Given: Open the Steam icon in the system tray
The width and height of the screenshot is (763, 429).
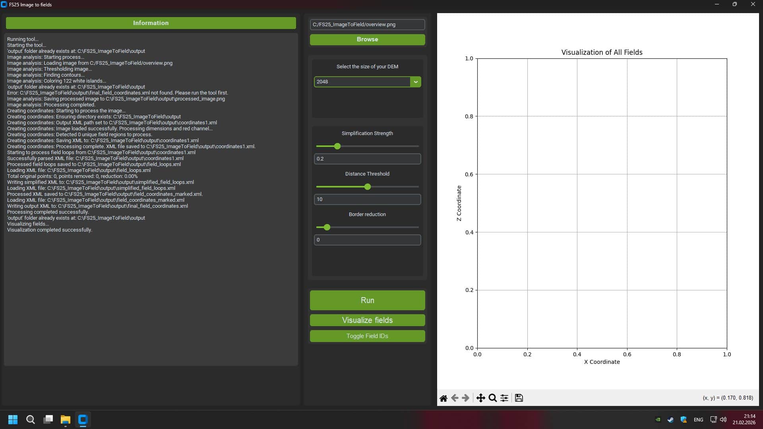Looking at the screenshot, I should click(670, 419).
